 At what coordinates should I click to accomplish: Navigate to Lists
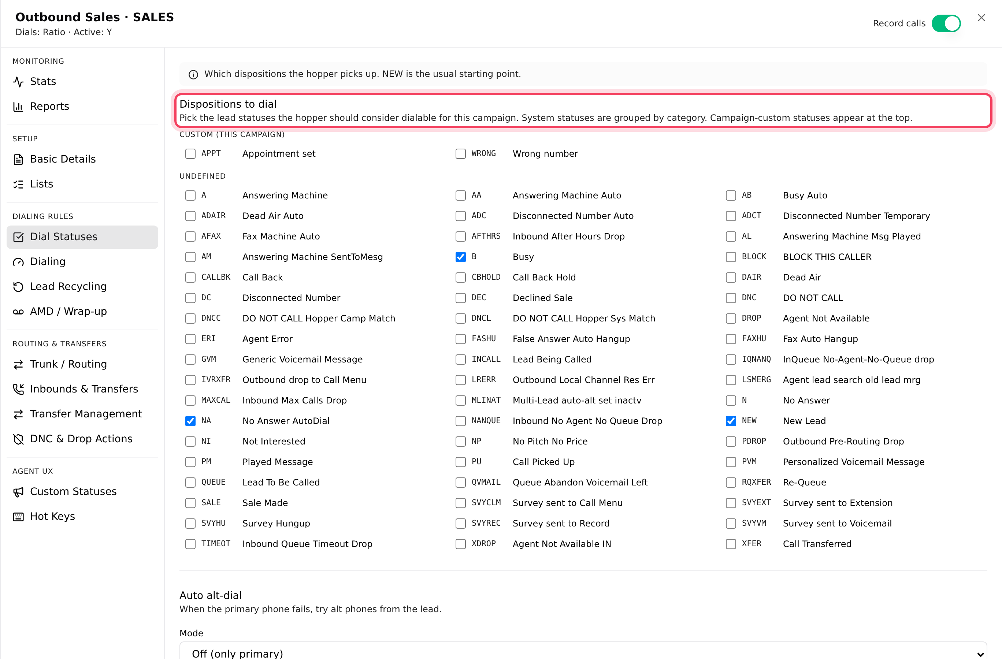click(x=82, y=184)
